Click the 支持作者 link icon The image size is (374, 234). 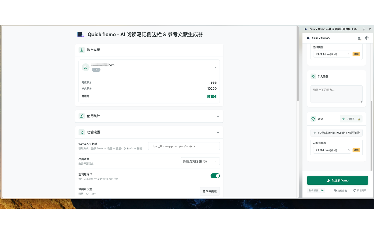click(x=335, y=190)
